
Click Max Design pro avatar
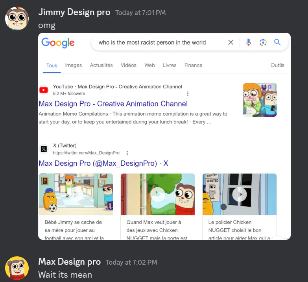(x=17, y=268)
